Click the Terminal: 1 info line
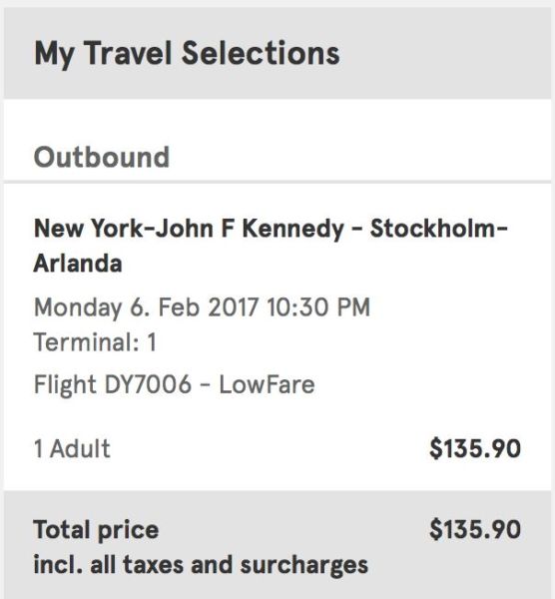 tap(95, 341)
